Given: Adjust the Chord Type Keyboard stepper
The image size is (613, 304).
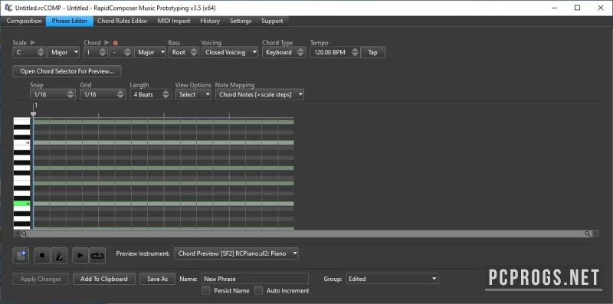Looking at the screenshot, I should 300,52.
